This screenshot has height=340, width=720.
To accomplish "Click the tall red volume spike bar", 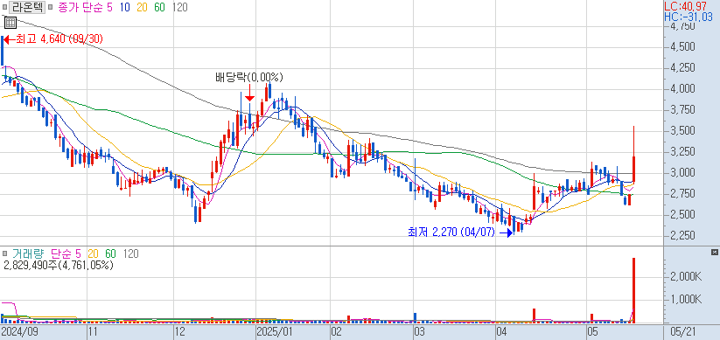I will [633, 290].
